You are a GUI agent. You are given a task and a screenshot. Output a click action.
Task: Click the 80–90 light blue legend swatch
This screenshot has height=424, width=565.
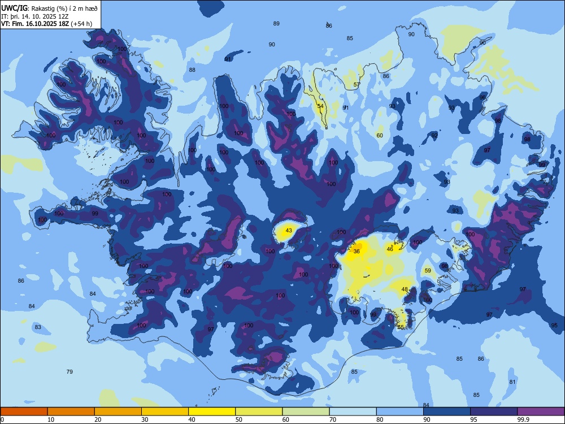click(400, 412)
